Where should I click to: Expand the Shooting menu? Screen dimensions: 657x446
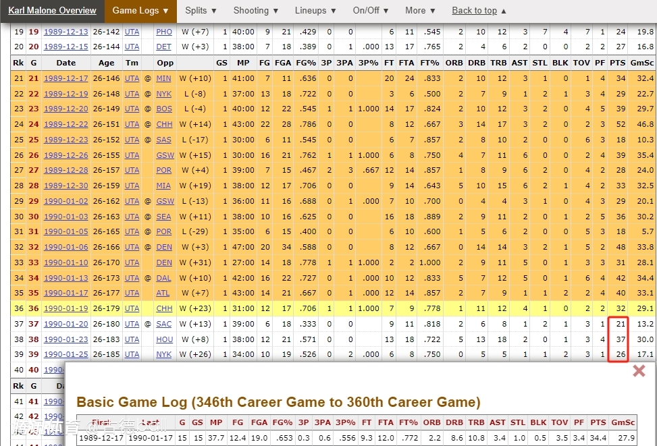pos(256,11)
